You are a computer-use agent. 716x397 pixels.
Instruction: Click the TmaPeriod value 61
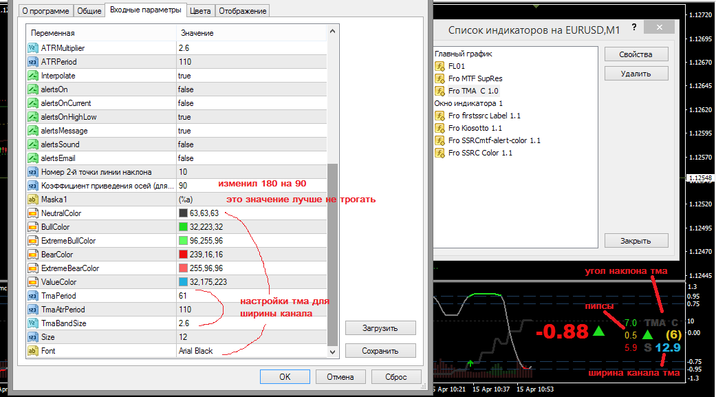point(183,296)
